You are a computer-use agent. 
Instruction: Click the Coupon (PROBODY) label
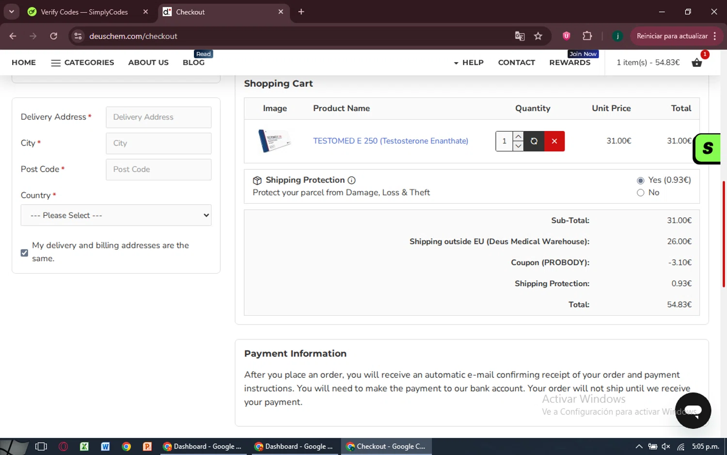[x=550, y=262]
